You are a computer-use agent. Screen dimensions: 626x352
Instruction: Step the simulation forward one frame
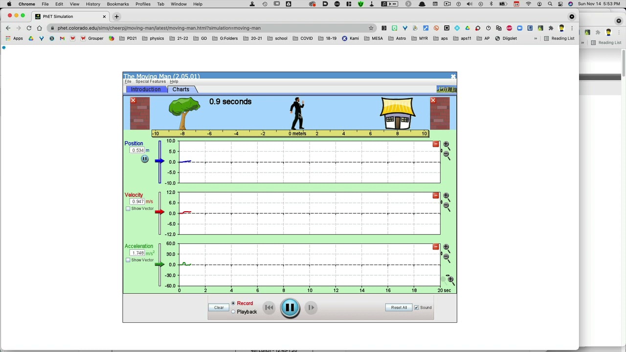[311, 308]
